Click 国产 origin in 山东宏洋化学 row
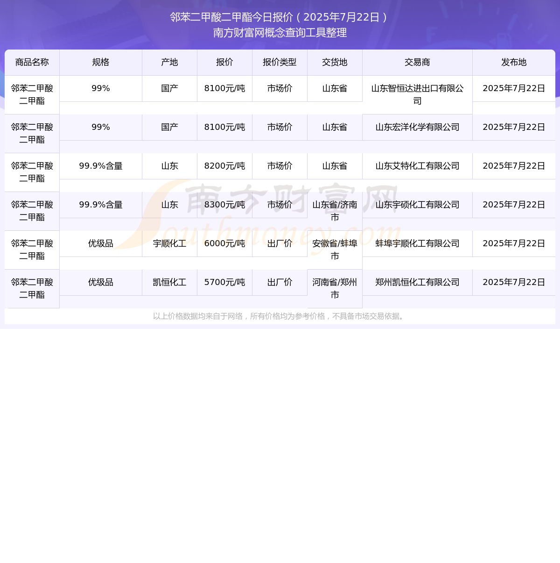 [x=170, y=128]
